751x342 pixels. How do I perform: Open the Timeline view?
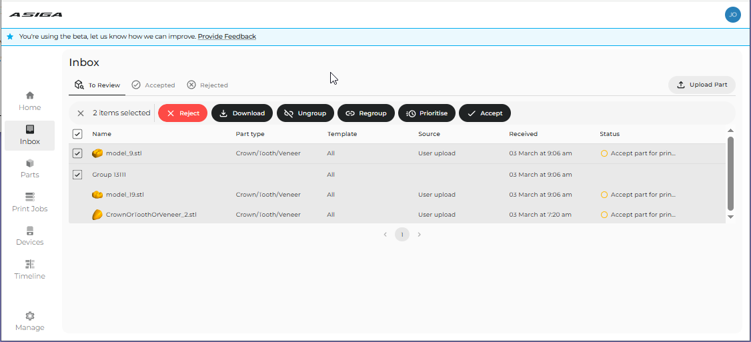(30, 270)
